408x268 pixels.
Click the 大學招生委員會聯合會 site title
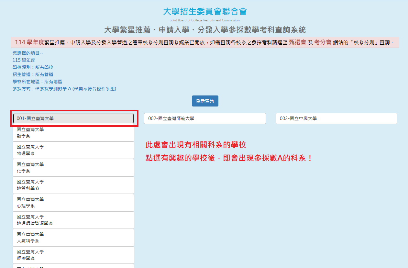(205, 12)
